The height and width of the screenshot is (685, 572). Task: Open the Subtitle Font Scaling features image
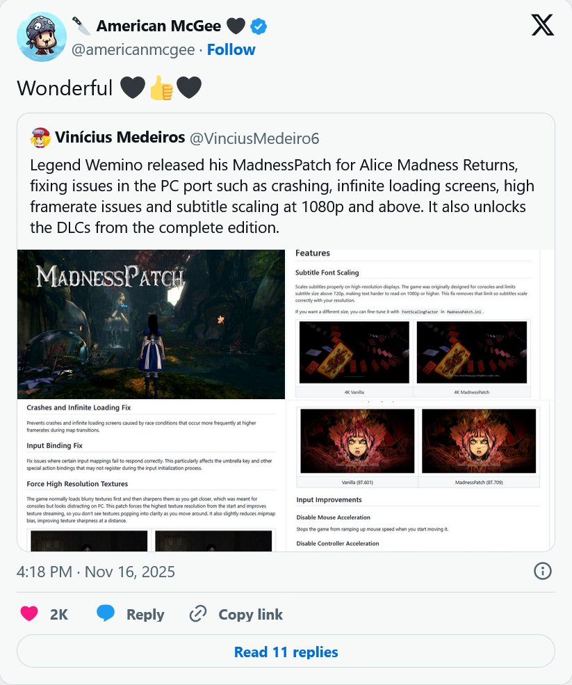(420, 324)
